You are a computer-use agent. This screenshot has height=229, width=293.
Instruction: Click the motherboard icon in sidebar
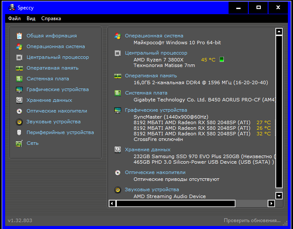pos(19,79)
